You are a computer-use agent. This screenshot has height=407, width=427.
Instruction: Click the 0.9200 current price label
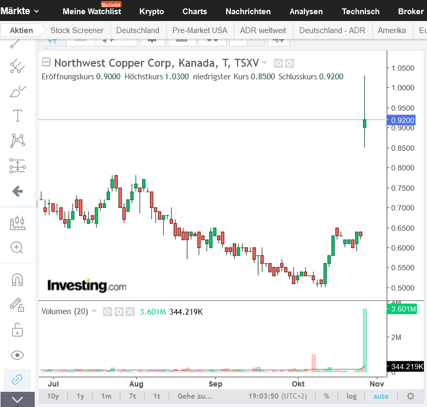tap(402, 120)
